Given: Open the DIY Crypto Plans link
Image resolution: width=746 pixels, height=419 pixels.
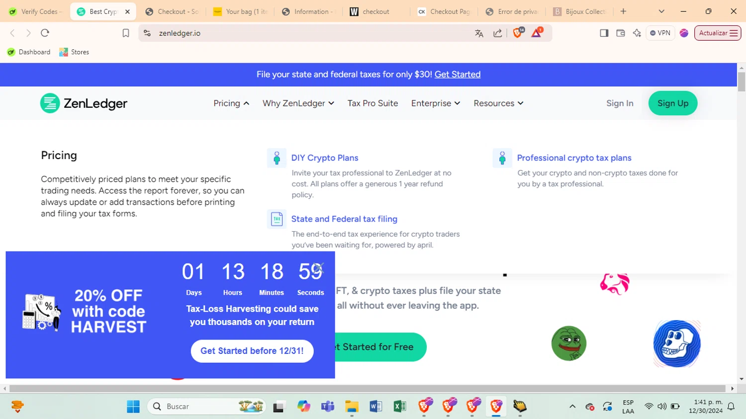Looking at the screenshot, I should point(325,158).
